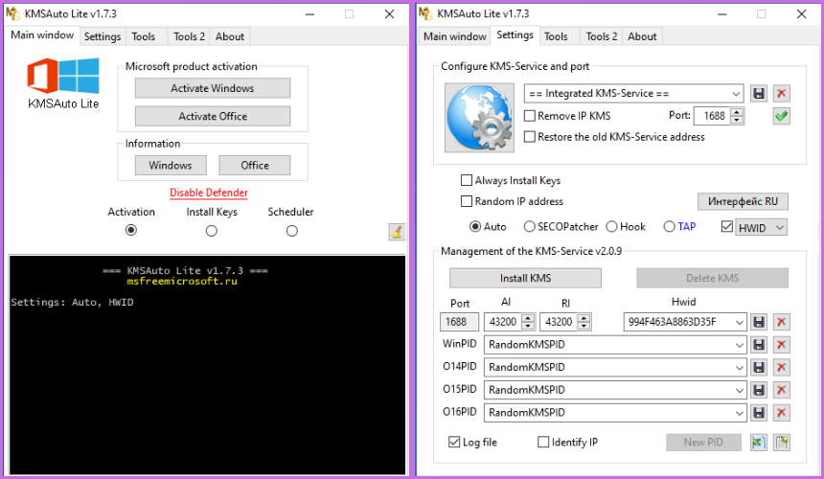Click the Disable Defender link
The image size is (824, 479).
(209, 193)
